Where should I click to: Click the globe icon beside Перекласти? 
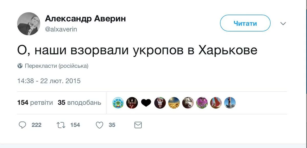pos(20,66)
